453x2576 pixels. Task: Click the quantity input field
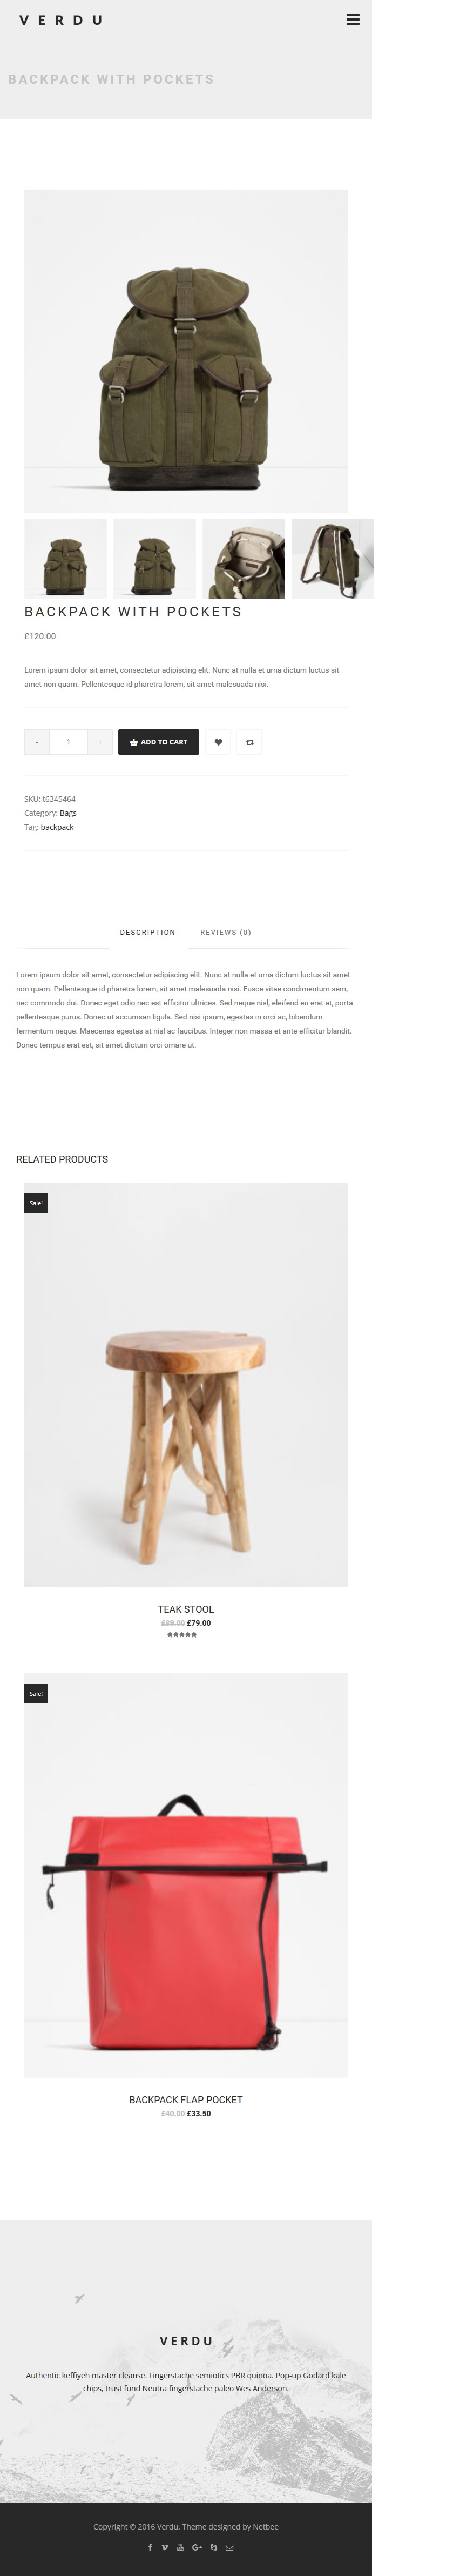[x=68, y=742]
